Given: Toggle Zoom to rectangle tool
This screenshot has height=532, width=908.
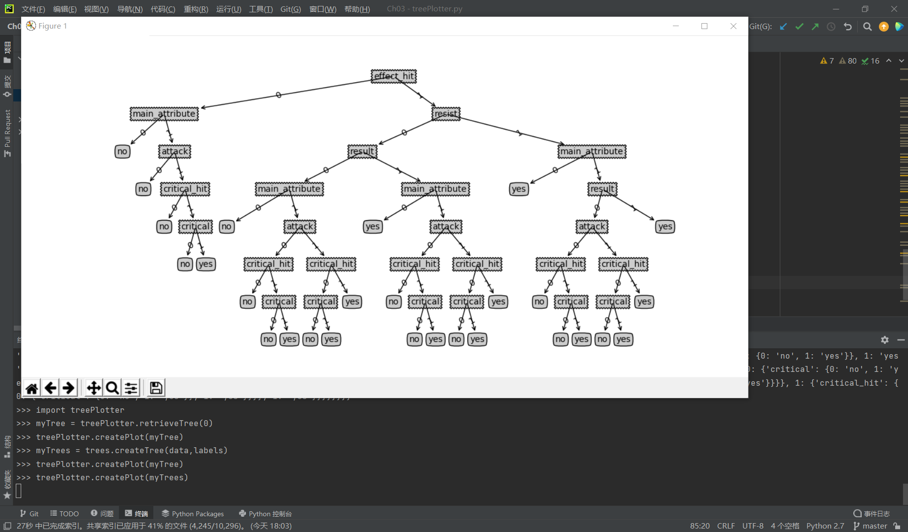Looking at the screenshot, I should (112, 388).
